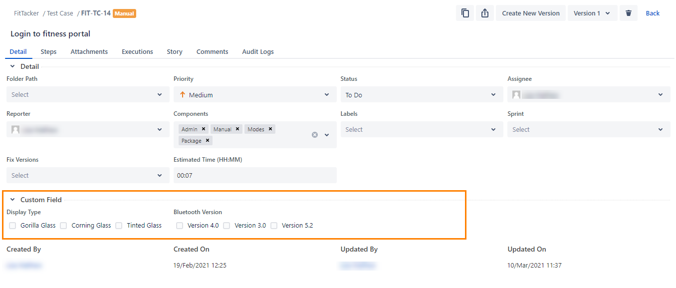
Task: Click the Created By user link
Action: [x=24, y=266]
